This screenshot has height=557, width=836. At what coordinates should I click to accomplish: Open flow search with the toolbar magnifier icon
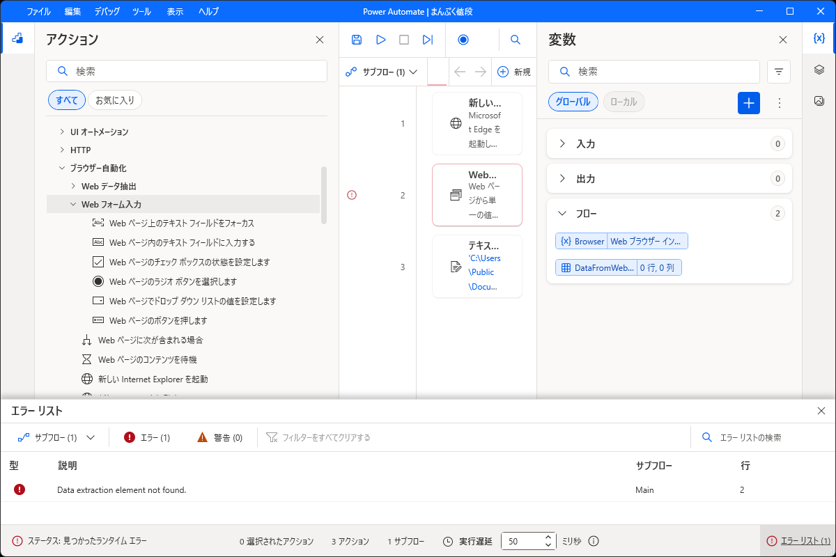coord(516,40)
